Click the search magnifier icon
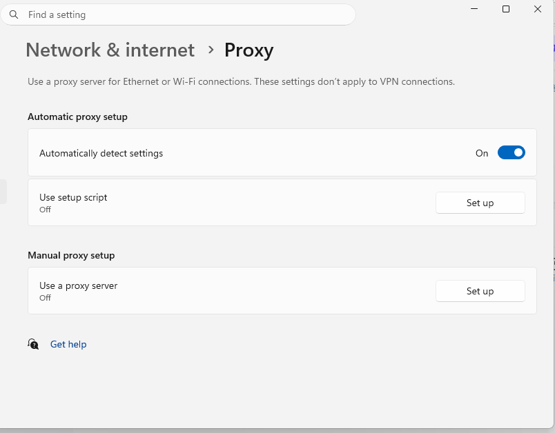This screenshot has height=433, width=555. (x=14, y=14)
